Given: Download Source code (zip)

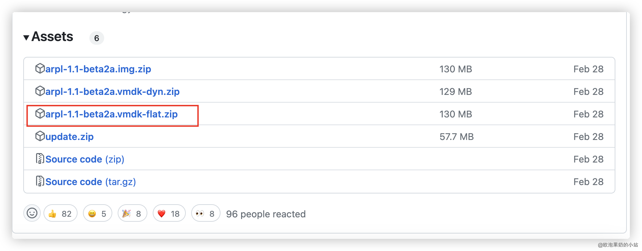Looking at the screenshot, I should click(x=85, y=159).
